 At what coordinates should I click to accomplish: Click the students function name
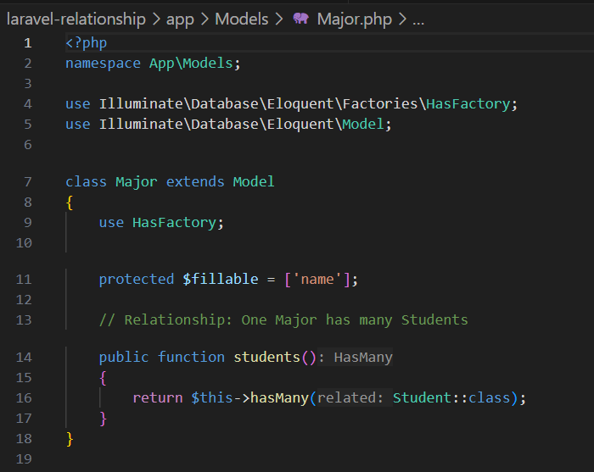click(266, 357)
